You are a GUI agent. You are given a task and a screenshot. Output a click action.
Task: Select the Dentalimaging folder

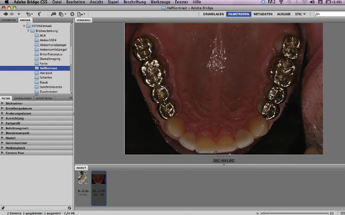[50, 59]
